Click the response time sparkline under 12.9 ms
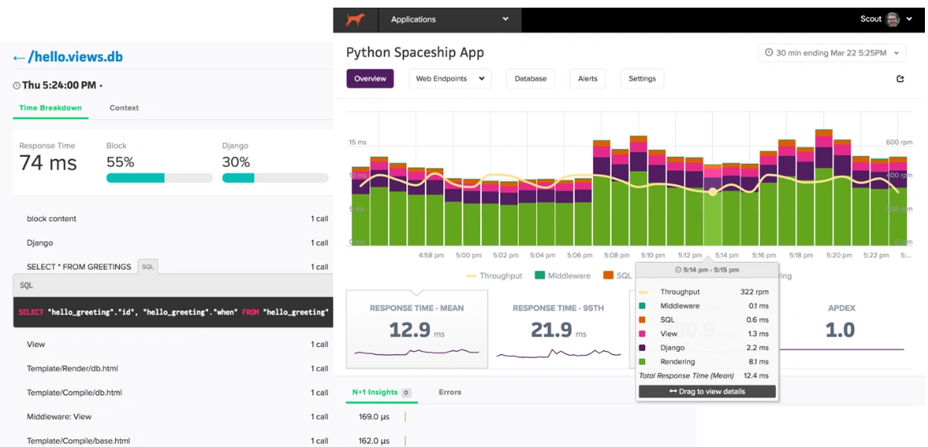Viewport: 928px width, 447px height. coord(417,353)
